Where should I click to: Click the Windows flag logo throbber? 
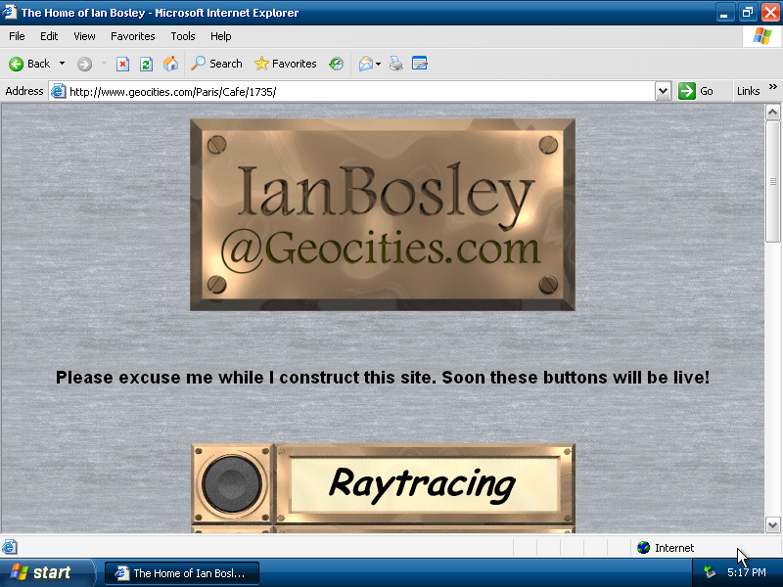762,36
